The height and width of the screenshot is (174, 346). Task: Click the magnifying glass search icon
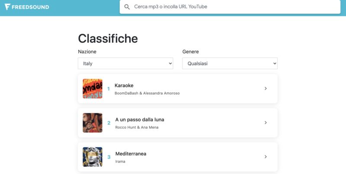127,7
